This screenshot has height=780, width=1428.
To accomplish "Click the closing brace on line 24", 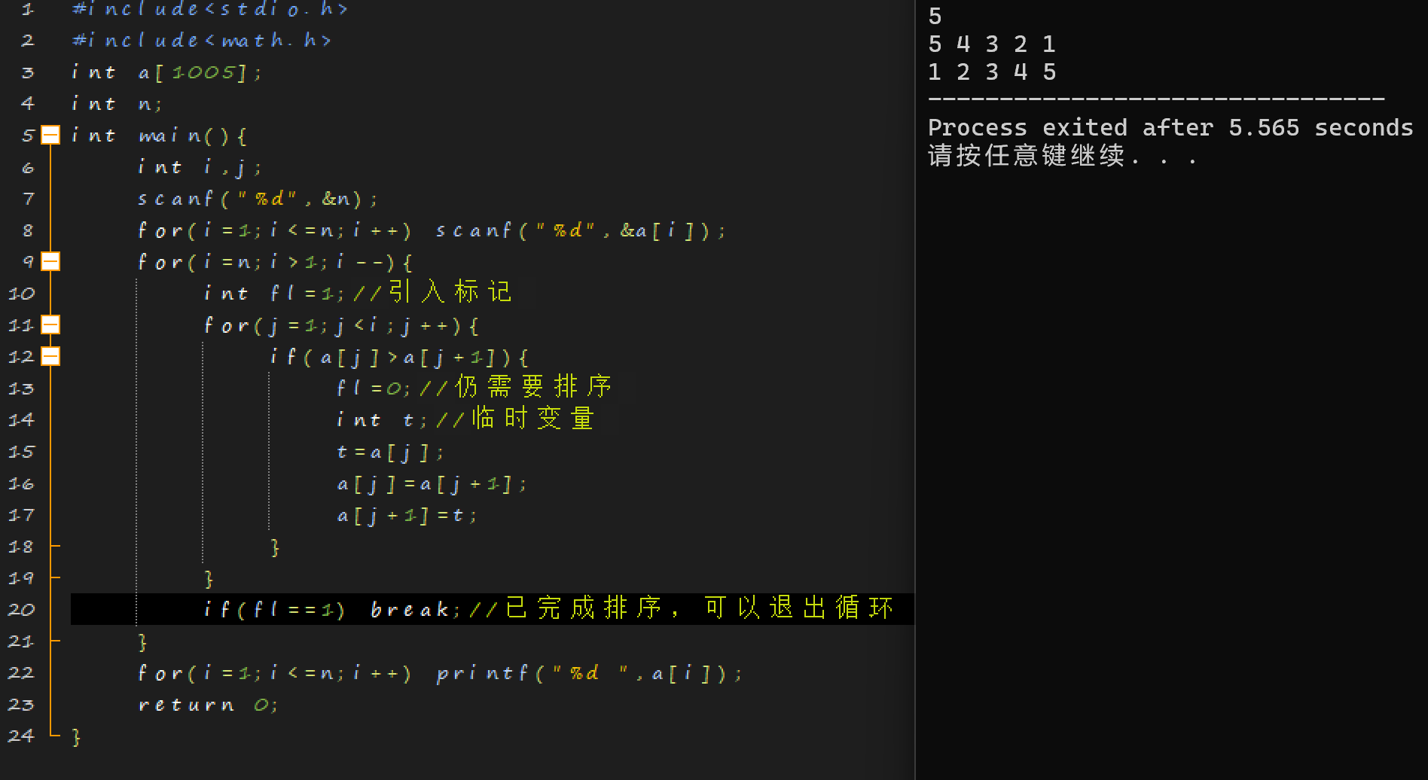I will pyautogui.click(x=76, y=736).
